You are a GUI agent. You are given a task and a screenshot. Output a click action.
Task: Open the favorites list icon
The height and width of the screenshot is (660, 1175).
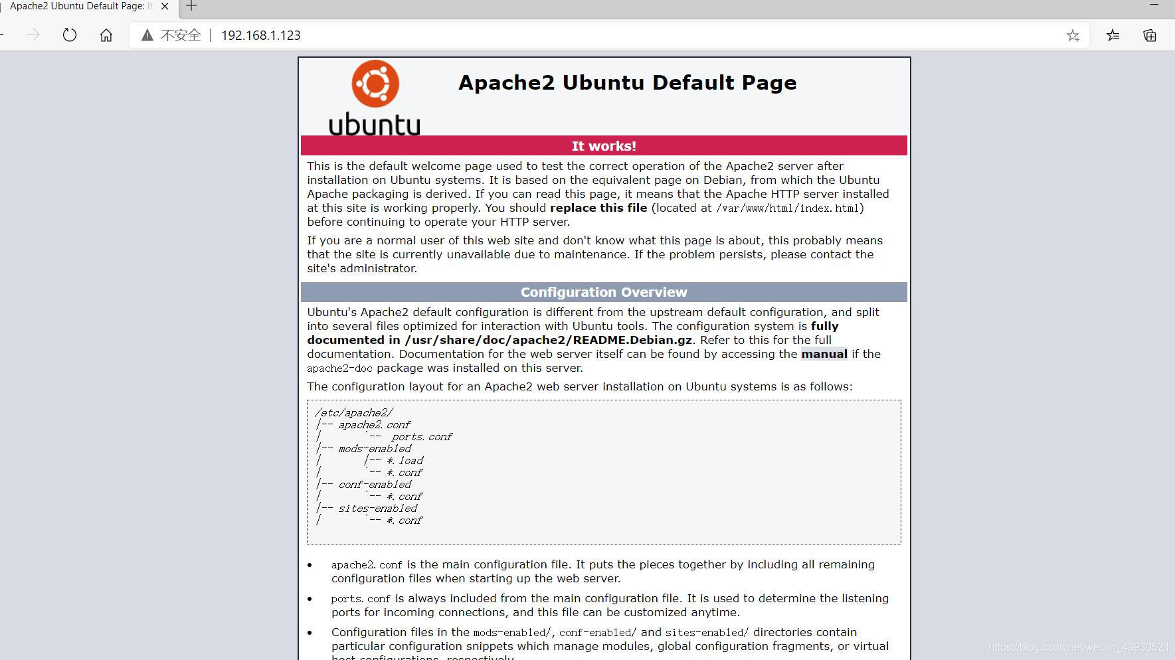[1113, 35]
